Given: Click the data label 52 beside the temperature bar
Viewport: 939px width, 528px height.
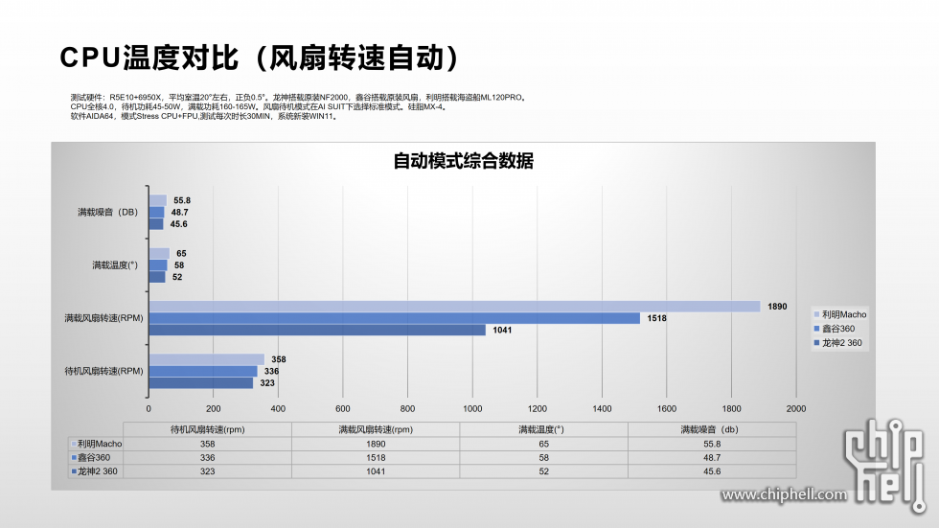Looking at the screenshot, I should click(177, 277).
